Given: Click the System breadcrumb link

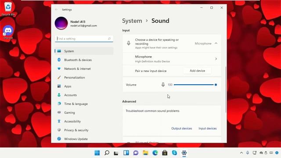Looking at the screenshot, I should pyautogui.click(x=132, y=21).
